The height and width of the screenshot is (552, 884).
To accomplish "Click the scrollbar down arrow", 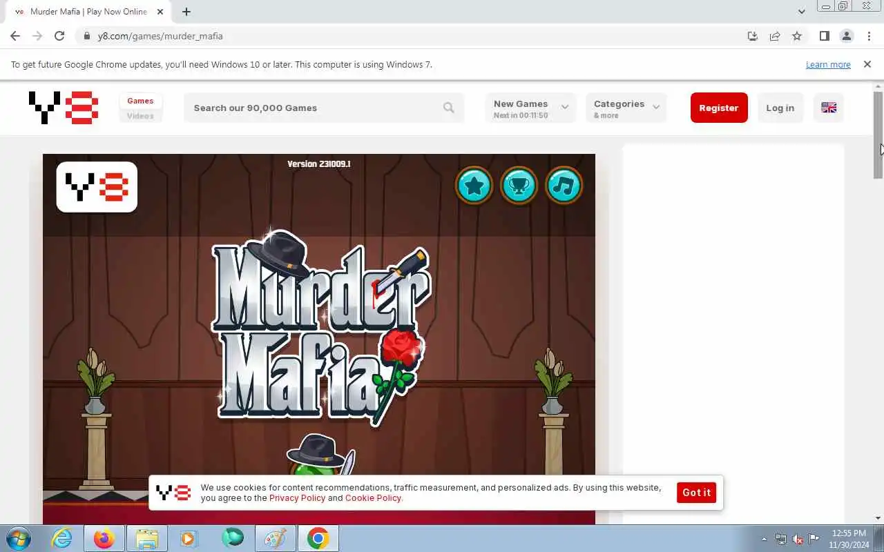I will [x=878, y=518].
